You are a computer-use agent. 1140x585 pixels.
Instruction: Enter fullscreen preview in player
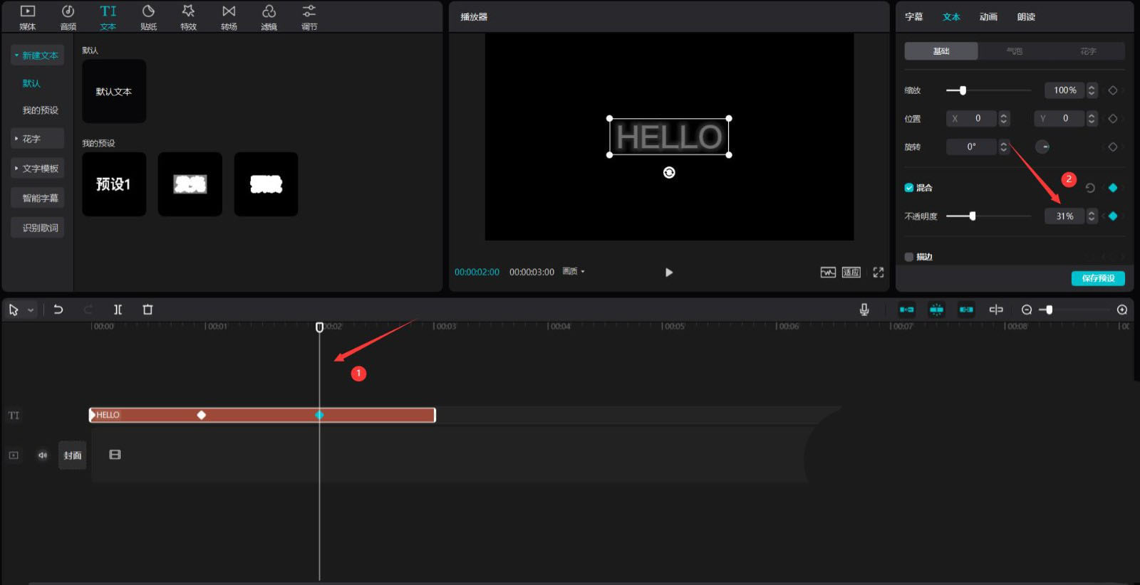tap(878, 273)
